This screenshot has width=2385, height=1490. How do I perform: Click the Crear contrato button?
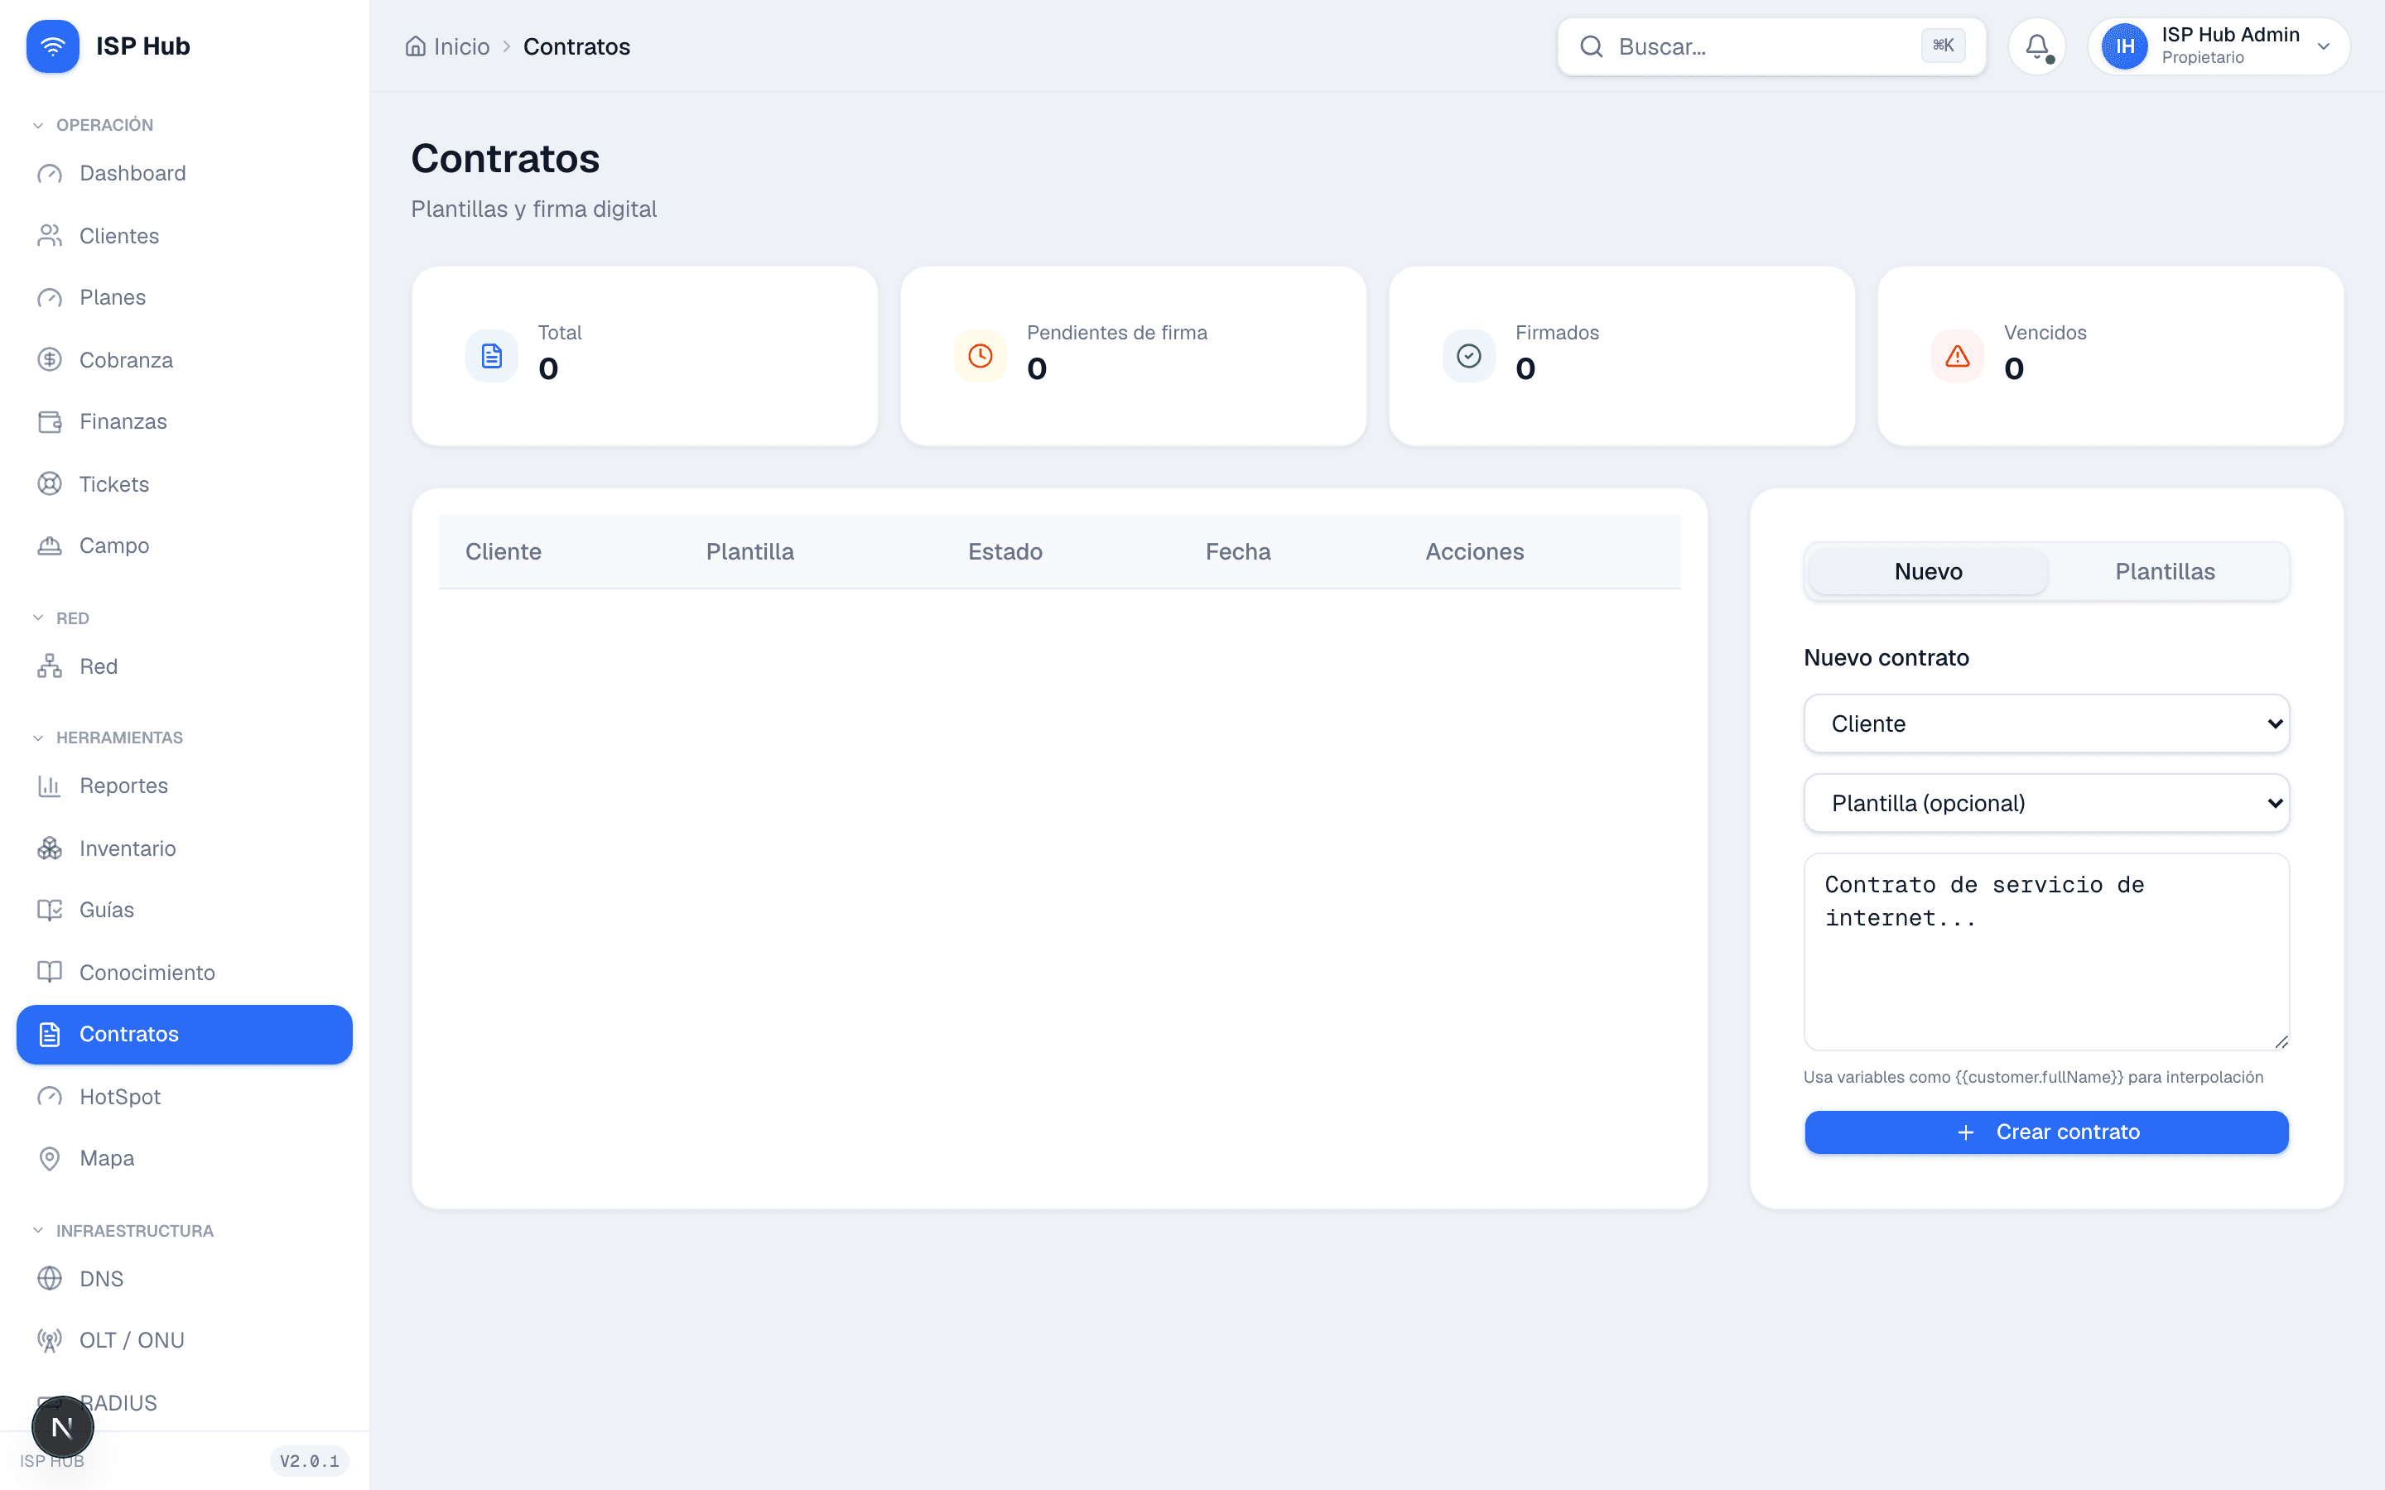click(x=2046, y=1132)
